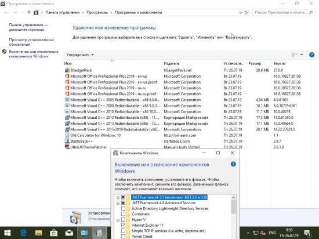Open address bar history dropdown

click(241, 13)
